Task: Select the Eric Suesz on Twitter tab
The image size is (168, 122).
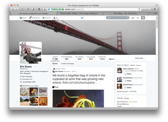Action: 34,13
